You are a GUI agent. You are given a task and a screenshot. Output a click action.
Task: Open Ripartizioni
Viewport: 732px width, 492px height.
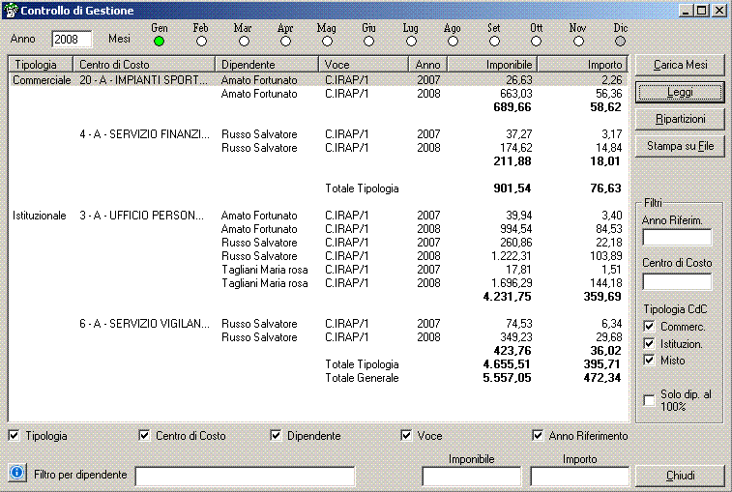680,119
